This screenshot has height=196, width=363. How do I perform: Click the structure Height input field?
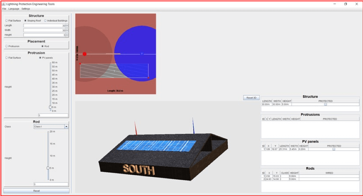pos(44,35)
